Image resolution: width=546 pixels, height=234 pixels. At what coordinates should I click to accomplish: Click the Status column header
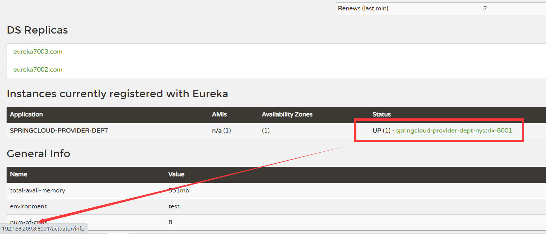381,114
